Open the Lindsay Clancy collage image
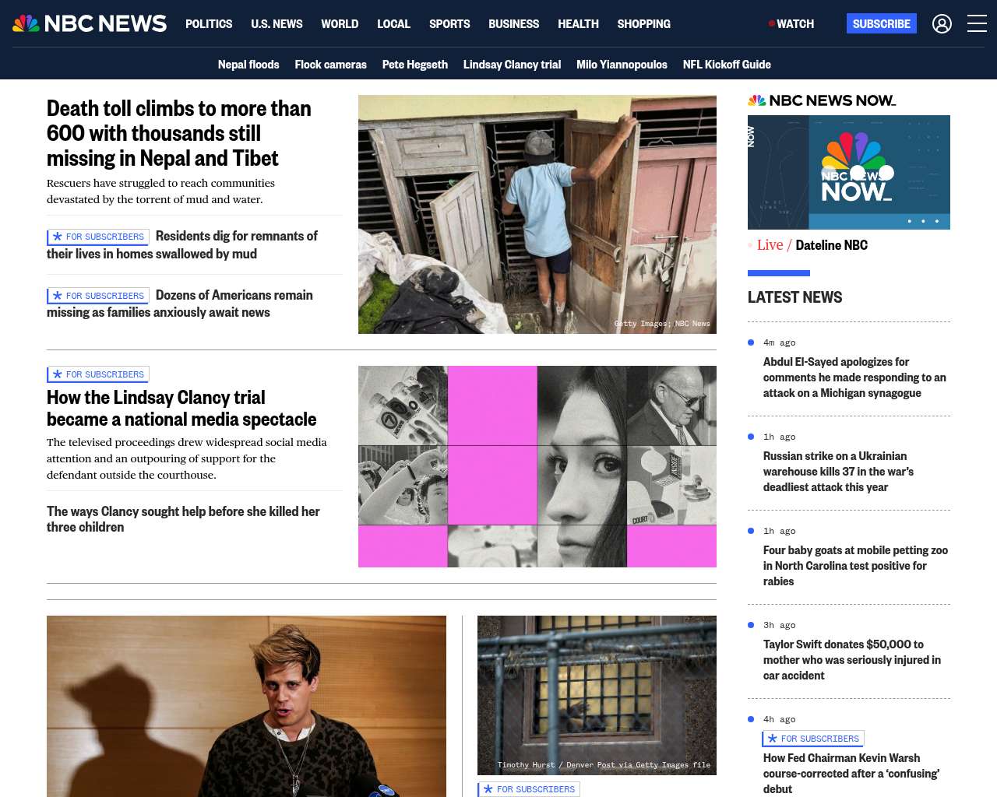Screen dimensions: 997x797 pyautogui.click(x=537, y=466)
